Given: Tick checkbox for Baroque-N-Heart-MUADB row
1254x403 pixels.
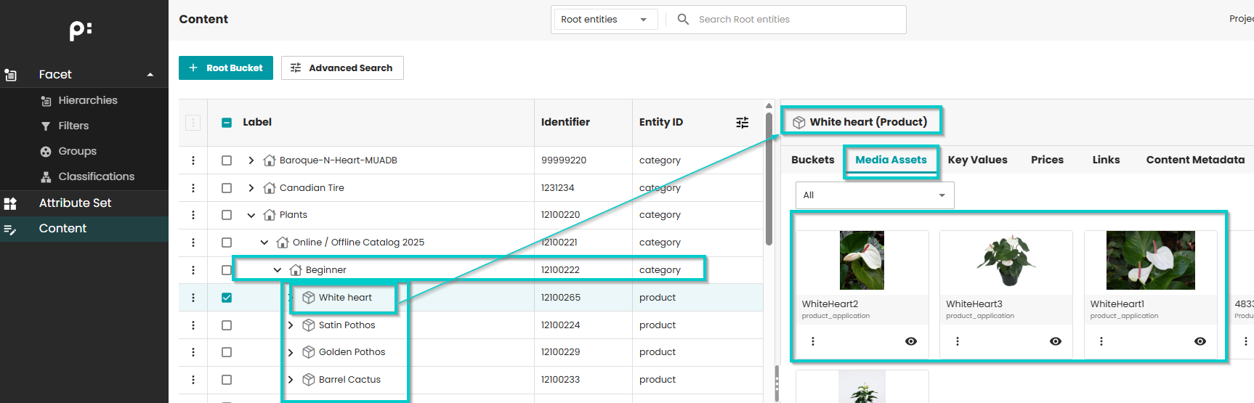Looking at the screenshot, I should point(227,160).
